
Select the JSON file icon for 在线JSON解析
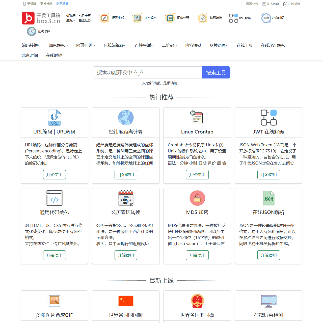[x=268, y=198]
